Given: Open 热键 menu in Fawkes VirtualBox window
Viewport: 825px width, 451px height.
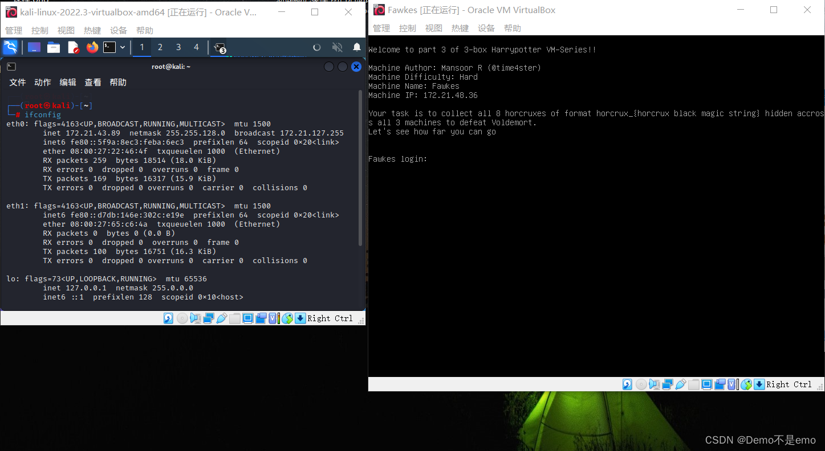Looking at the screenshot, I should [x=460, y=28].
